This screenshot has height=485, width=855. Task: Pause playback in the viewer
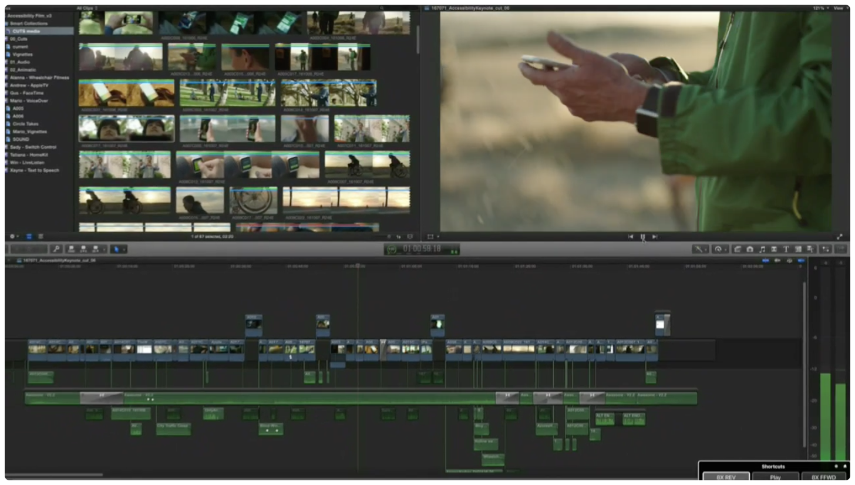(x=642, y=237)
